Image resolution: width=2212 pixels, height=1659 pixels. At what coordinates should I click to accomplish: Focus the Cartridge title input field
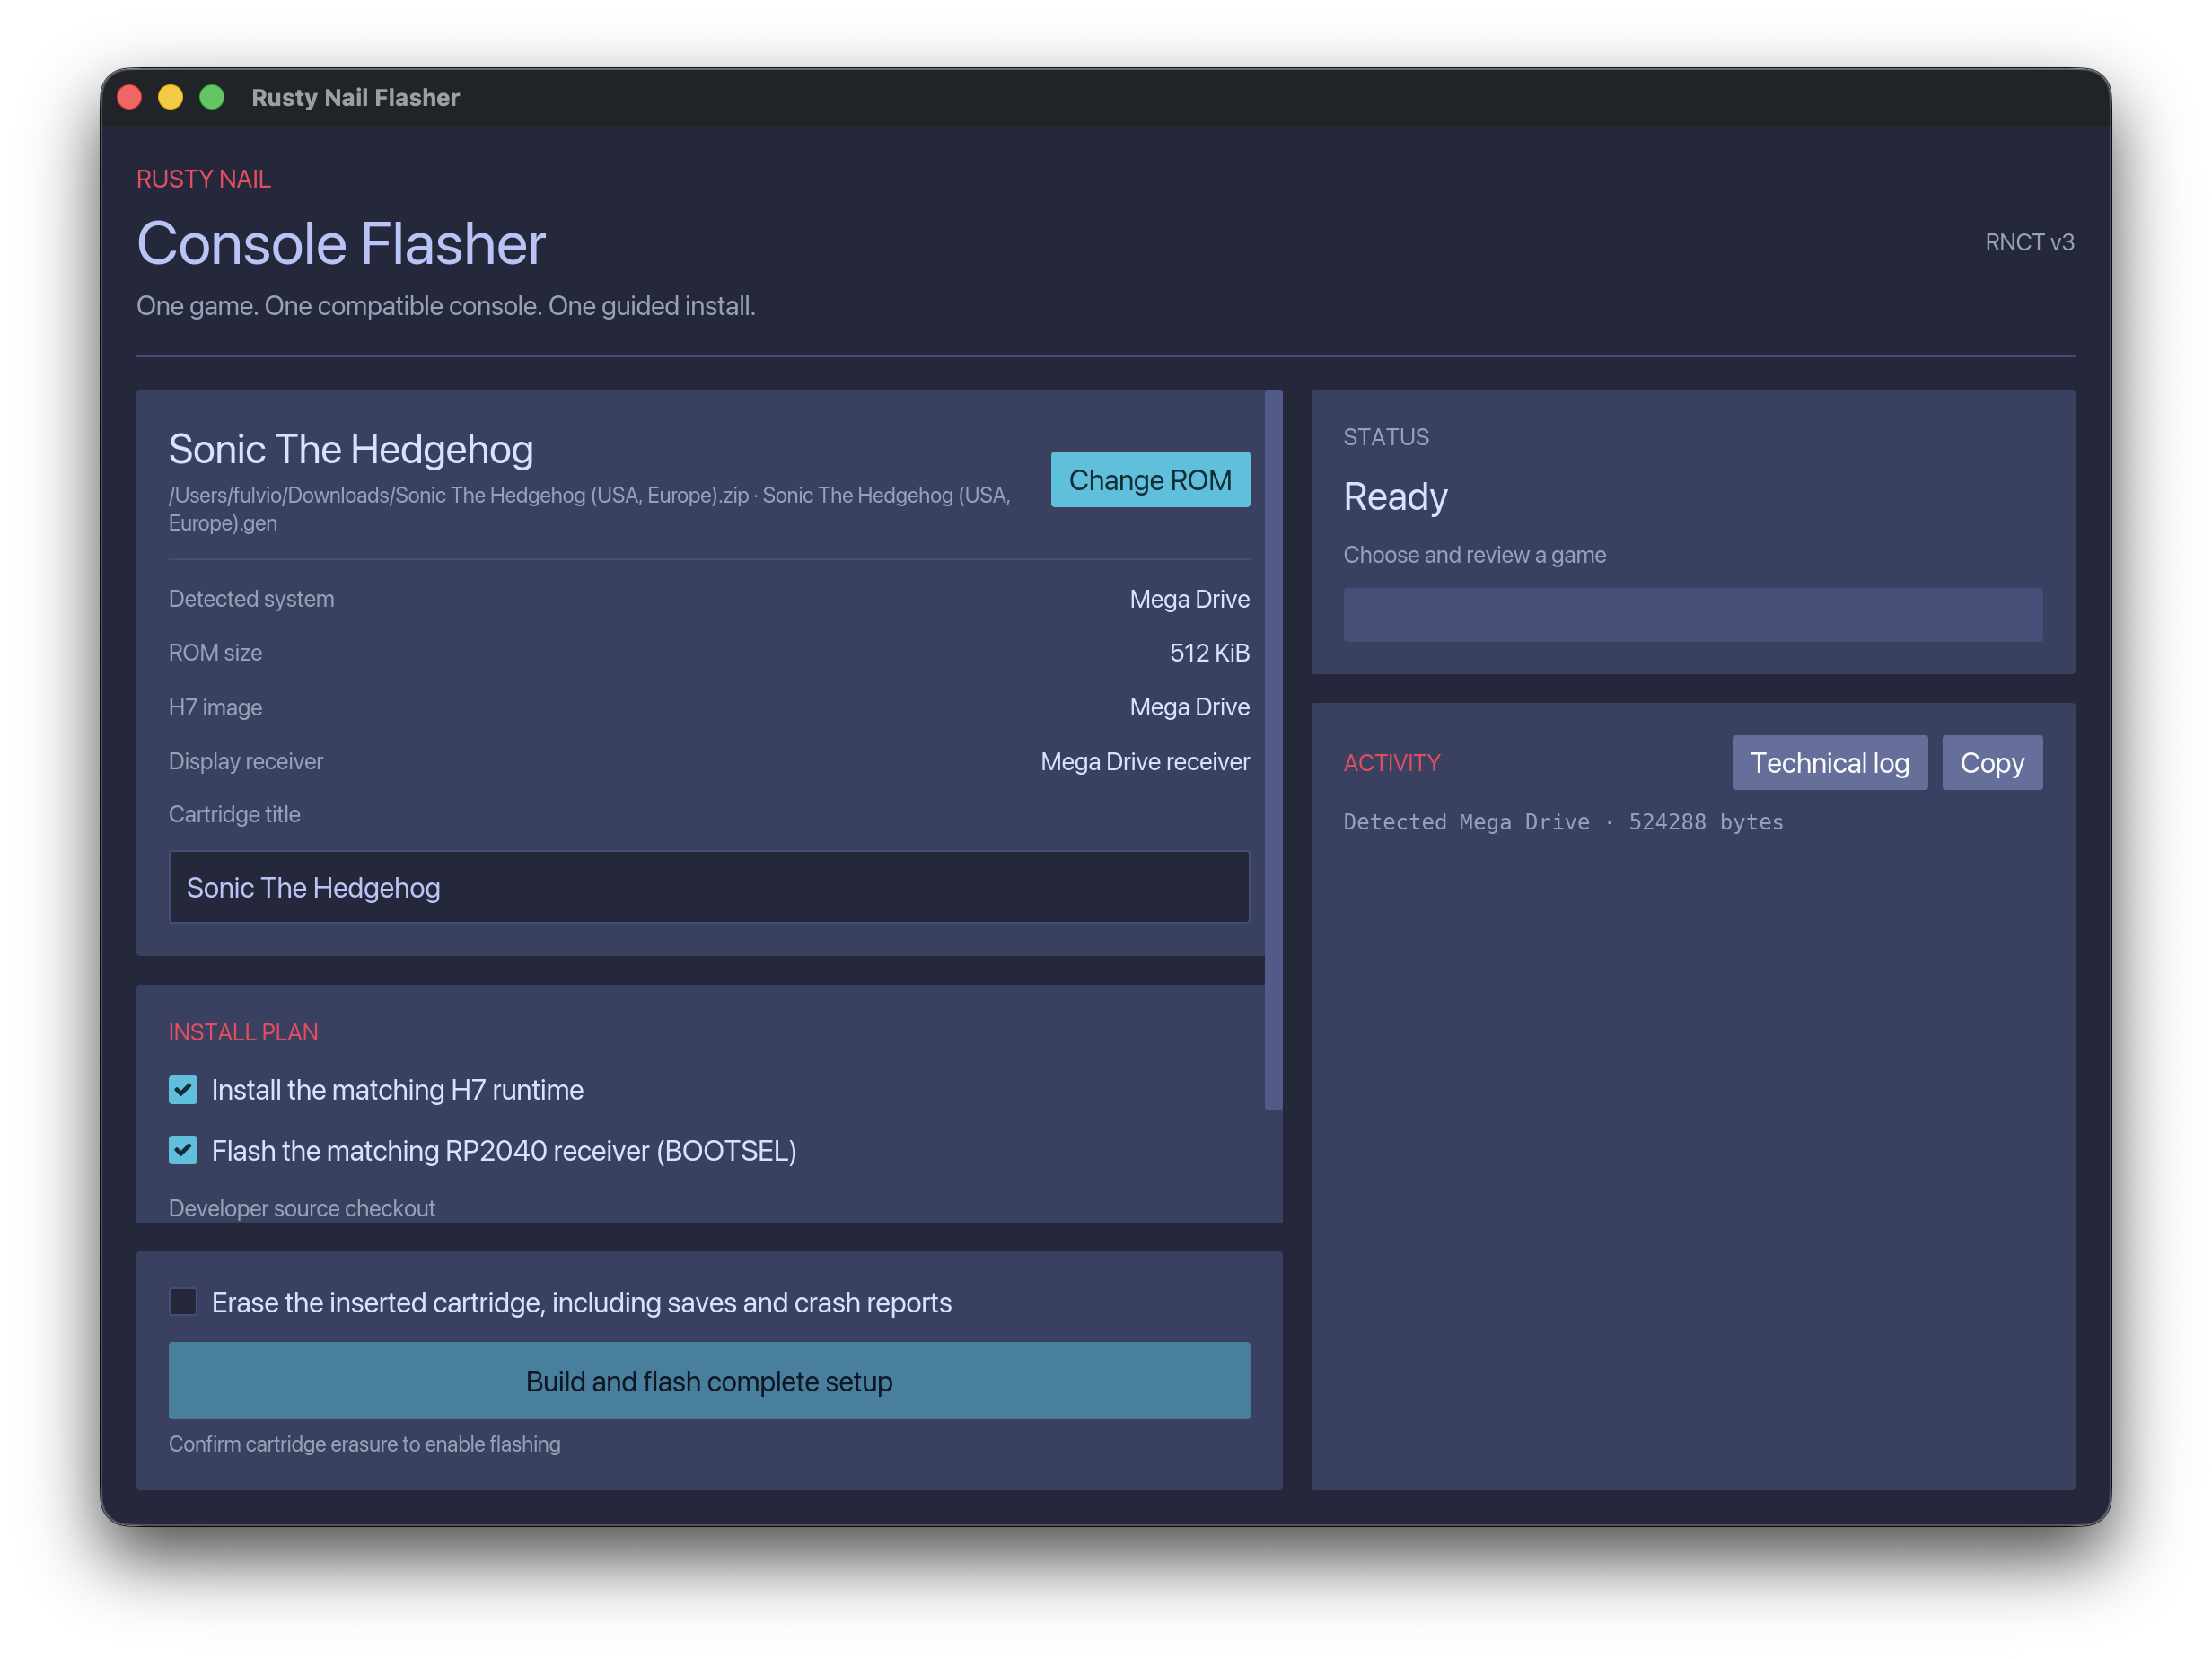pyautogui.click(x=709, y=887)
